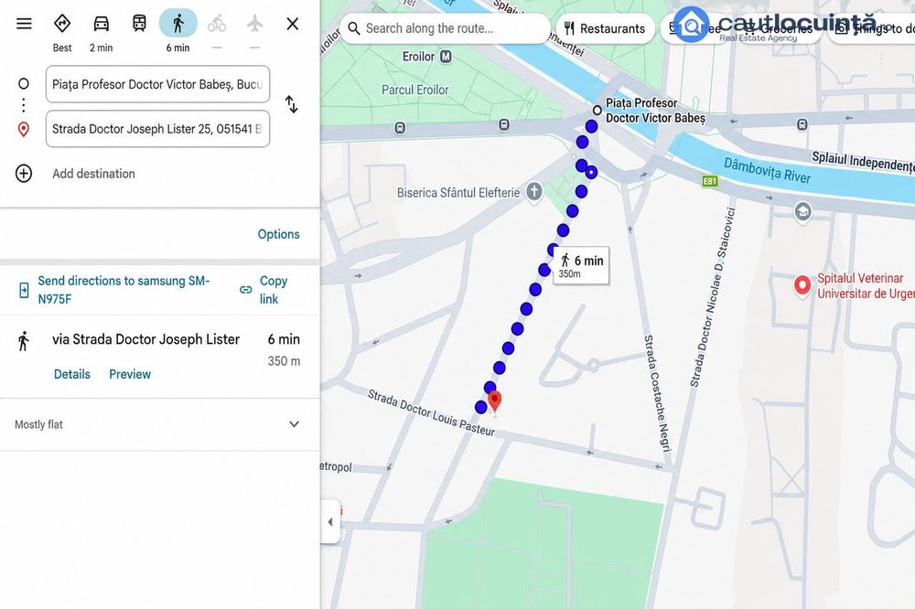Close the directions panel
The height and width of the screenshot is (609, 915).
pyautogui.click(x=293, y=24)
